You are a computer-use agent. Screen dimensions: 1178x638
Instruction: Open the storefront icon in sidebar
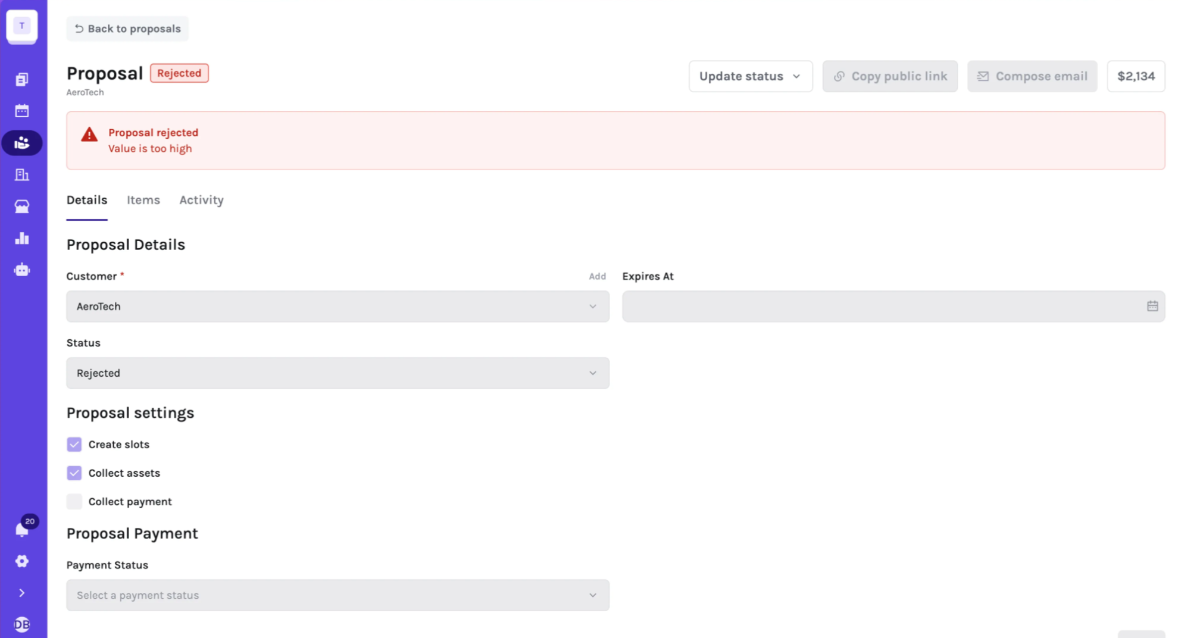click(22, 207)
